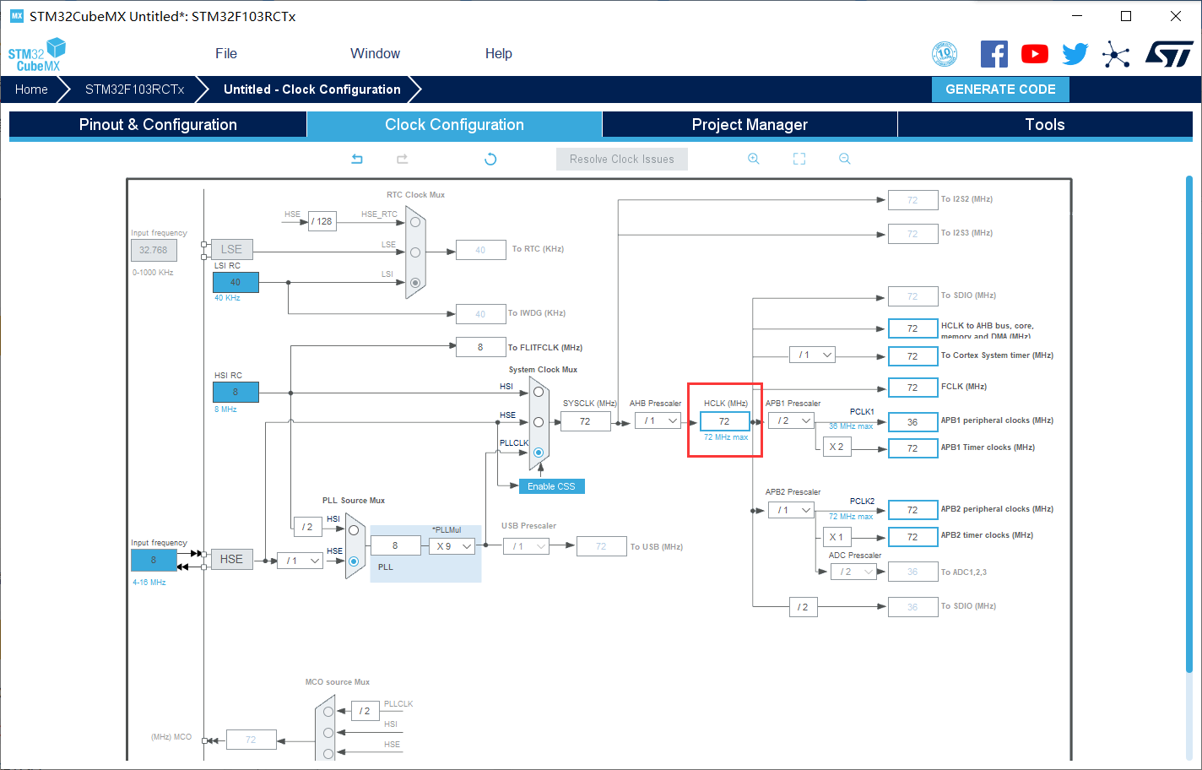Click the APB1 Timer clocks value box

point(913,448)
